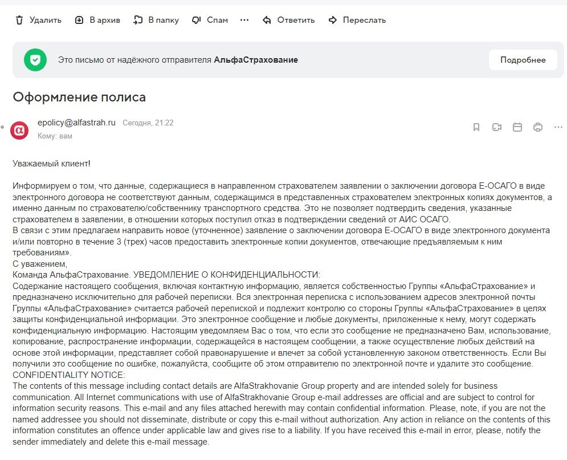Toggle the bookmark flag on this message
The image size is (567, 460).
pyautogui.click(x=476, y=127)
